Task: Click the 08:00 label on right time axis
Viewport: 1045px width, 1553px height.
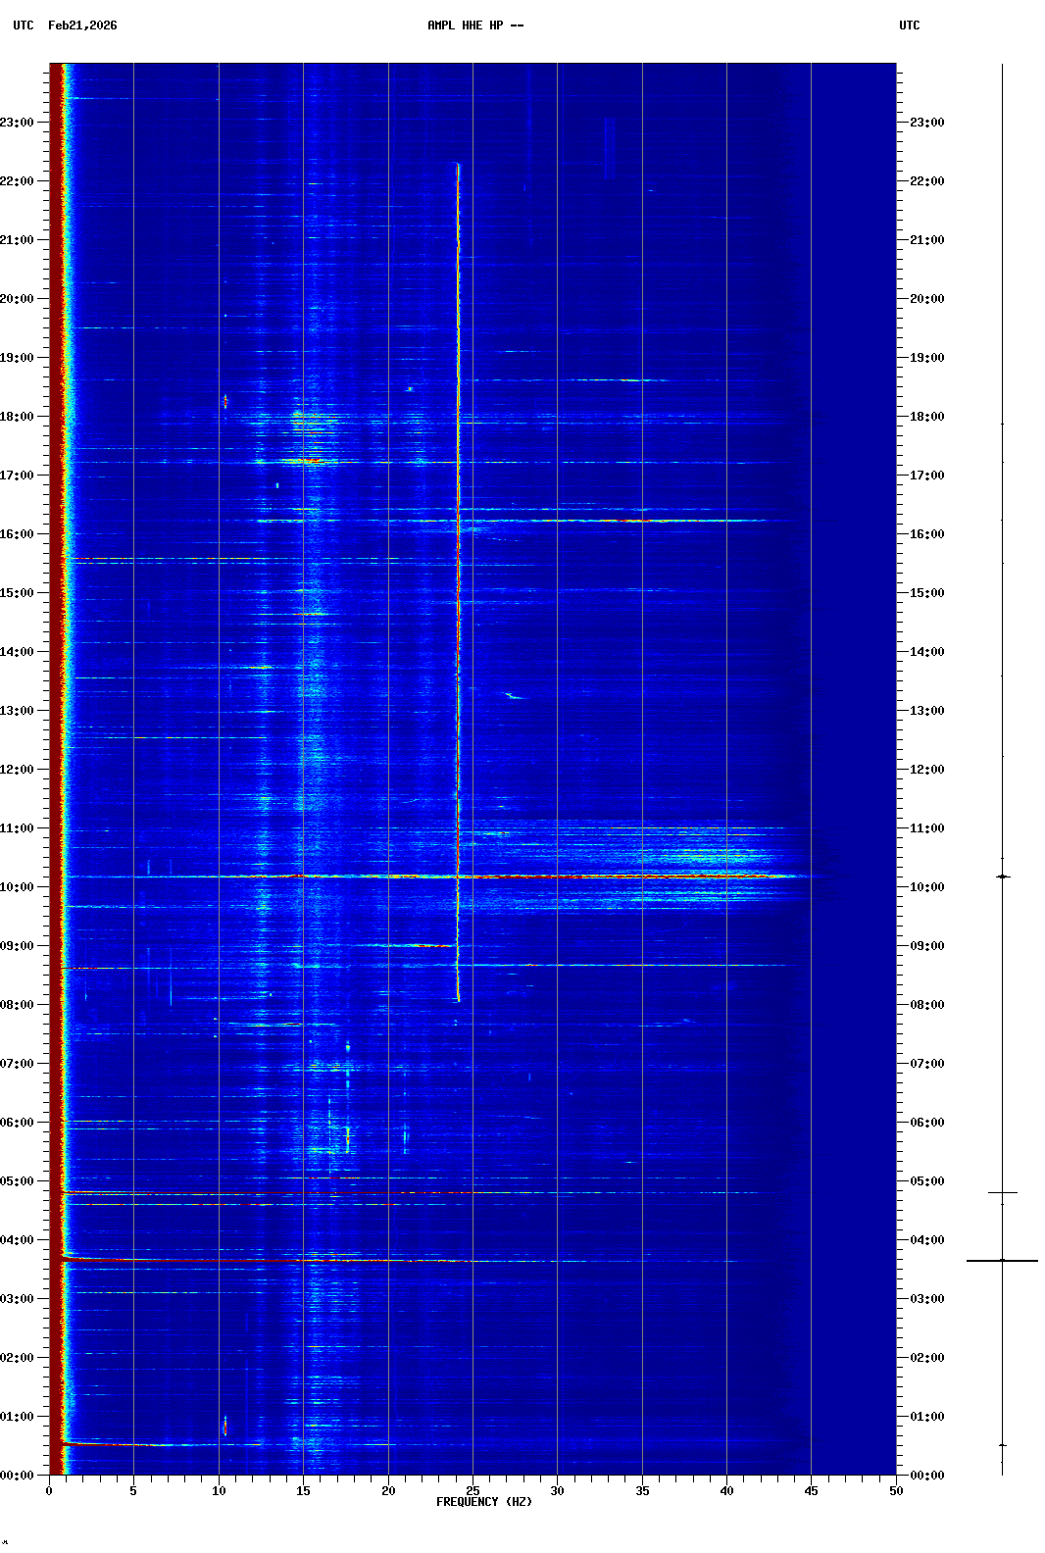Action: pyautogui.click(x=926, y=1005)
